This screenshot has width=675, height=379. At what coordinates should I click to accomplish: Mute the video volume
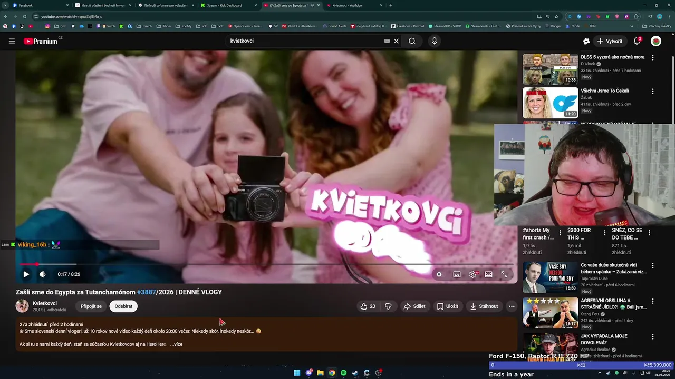pos(43,274)
